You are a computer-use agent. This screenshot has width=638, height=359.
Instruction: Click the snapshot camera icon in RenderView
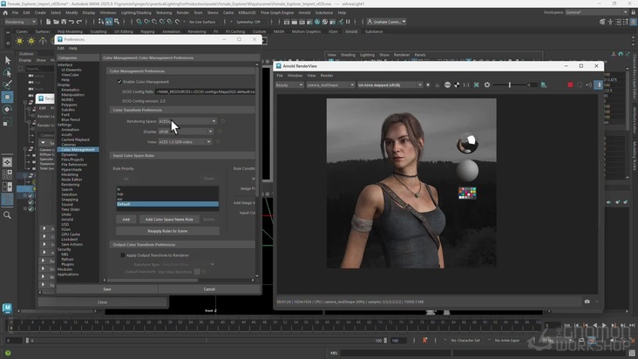pyautogui.click(x=587, y=301)
